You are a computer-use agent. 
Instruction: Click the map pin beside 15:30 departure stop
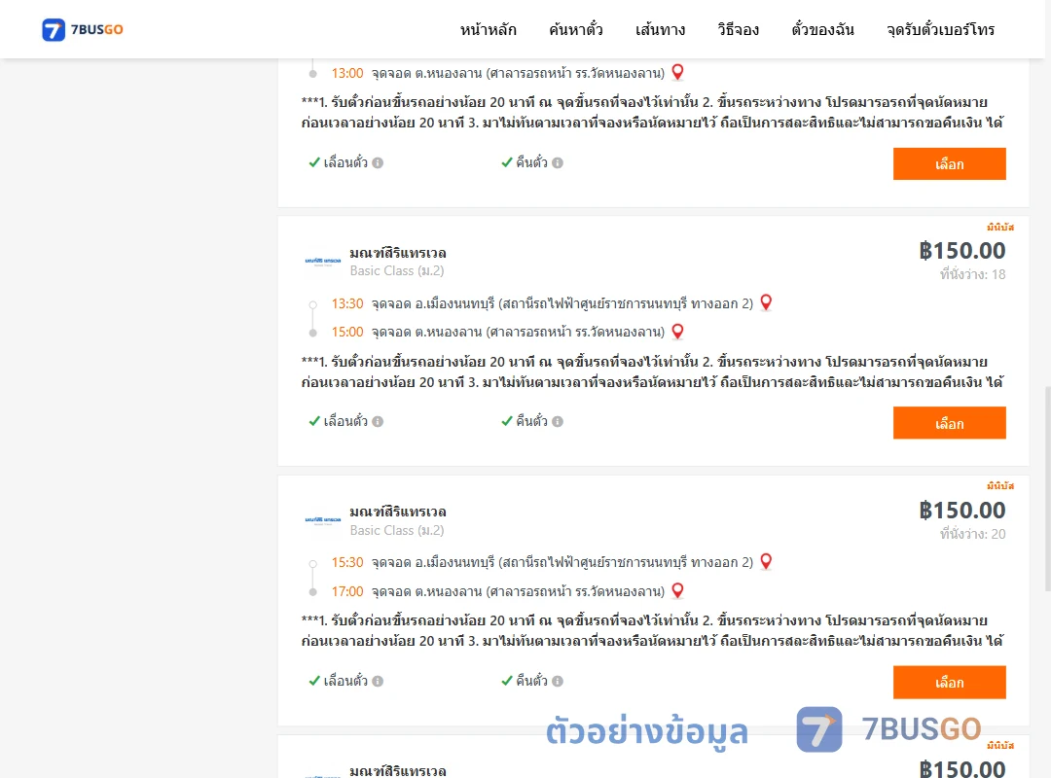pyautogui.click(x=766, y=561)
